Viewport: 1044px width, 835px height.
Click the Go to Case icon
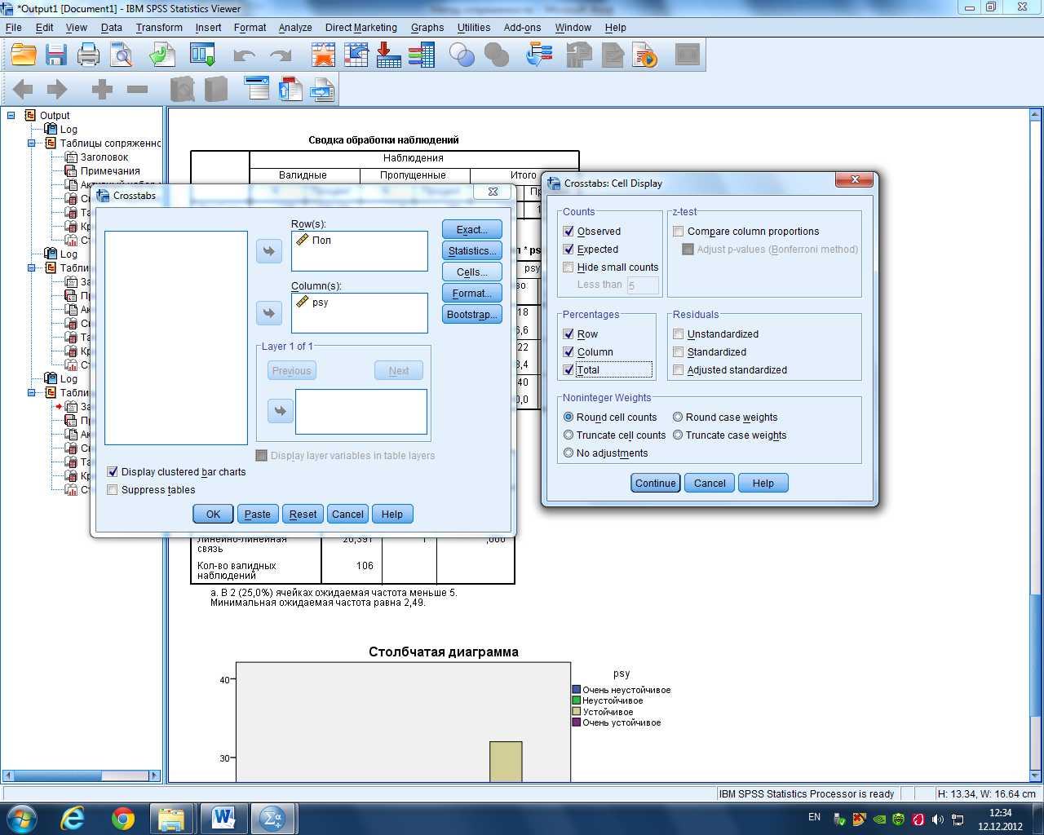tap(356, 55)
